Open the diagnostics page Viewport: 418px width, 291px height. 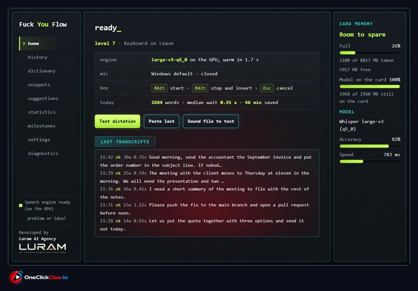point(43,153)
